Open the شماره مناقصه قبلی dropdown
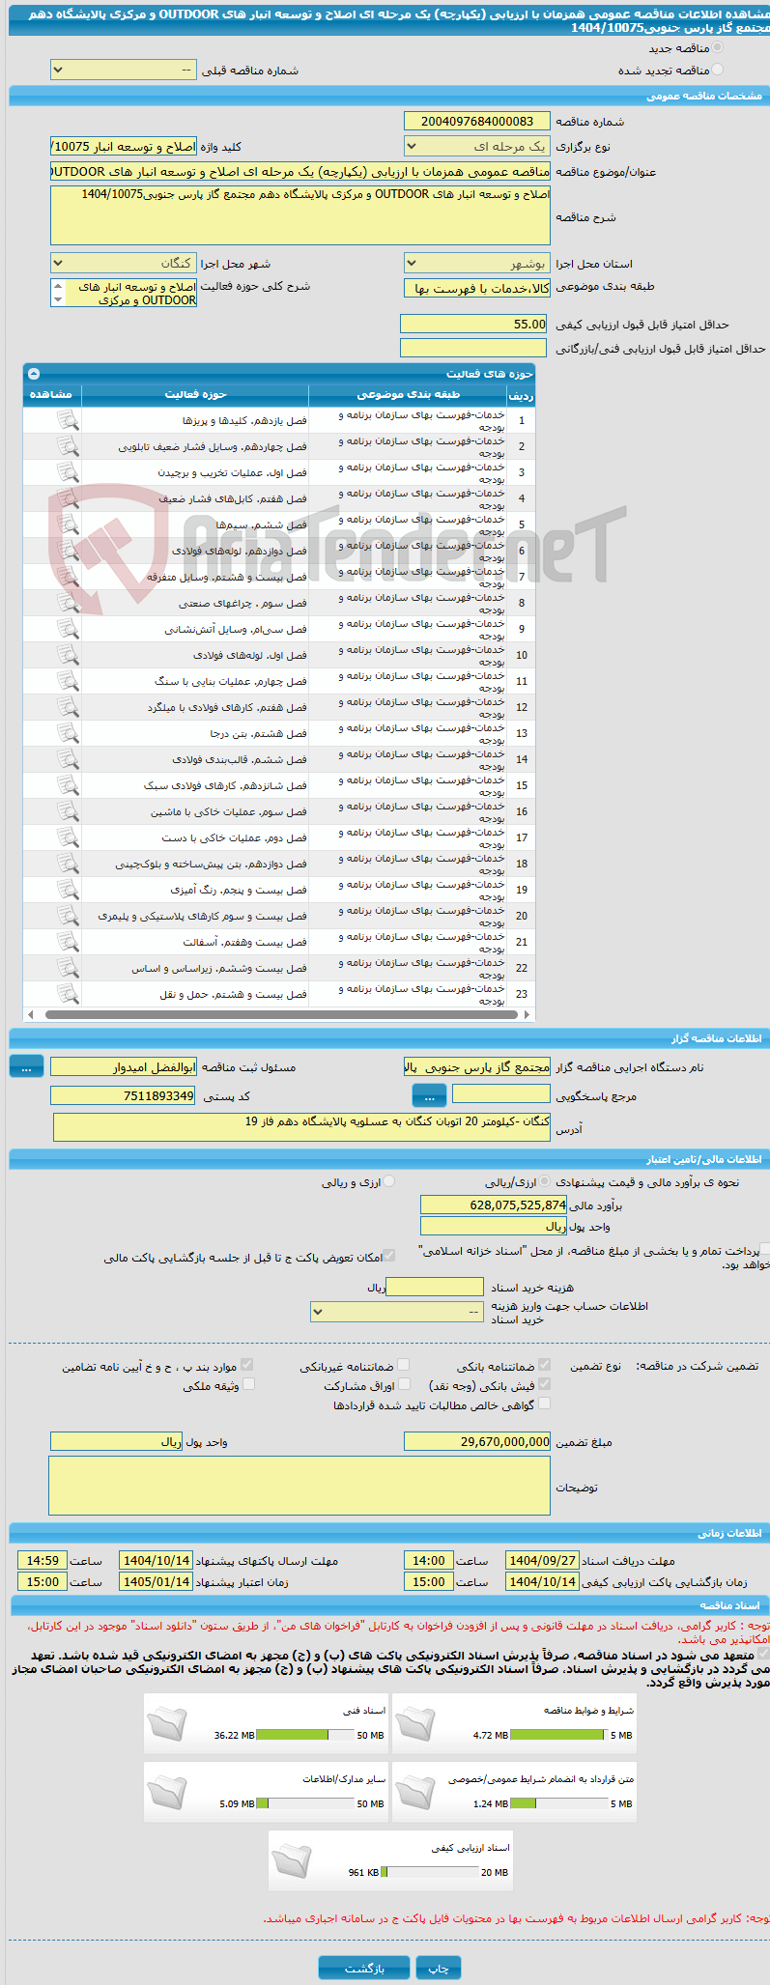770x1985 pixels. click(x=123, y=71)
